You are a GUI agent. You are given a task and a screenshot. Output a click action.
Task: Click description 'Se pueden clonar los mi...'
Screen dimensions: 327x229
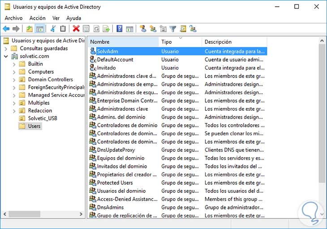234,133
